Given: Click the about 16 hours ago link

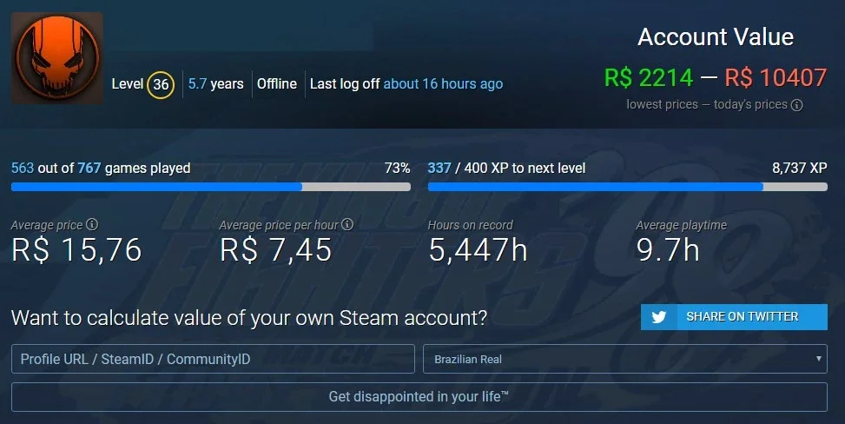Looking at the screenshot, I should (x=443, y=83).
